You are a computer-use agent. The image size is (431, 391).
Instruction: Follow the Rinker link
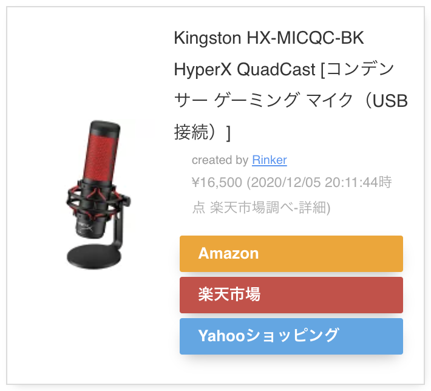(270, 160)
